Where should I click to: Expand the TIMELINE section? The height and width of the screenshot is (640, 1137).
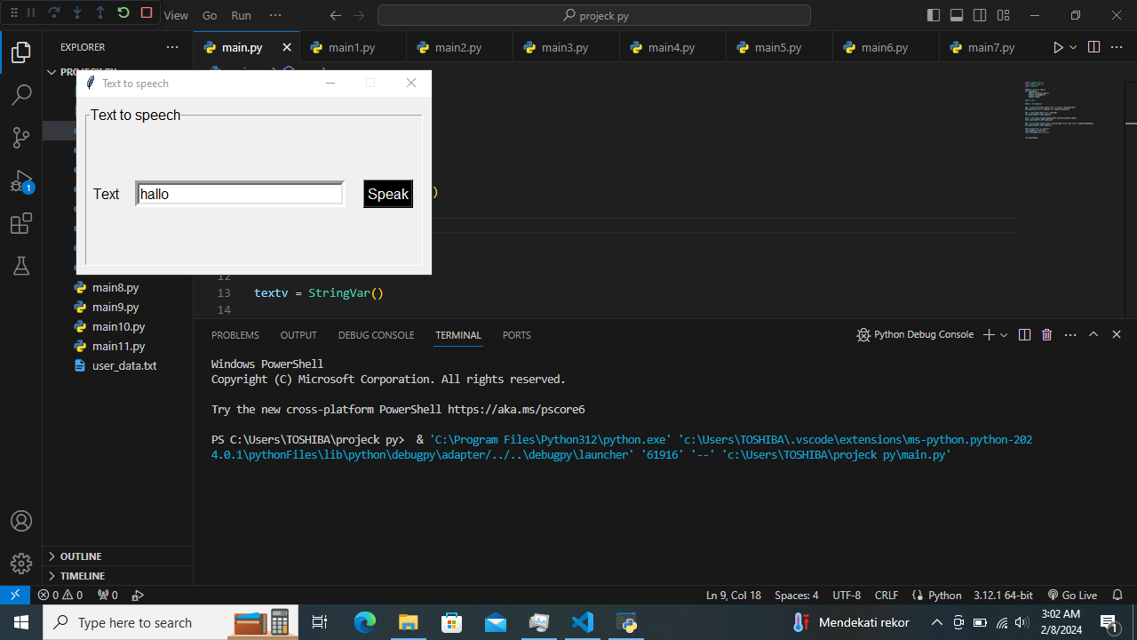tap(82, 576)
